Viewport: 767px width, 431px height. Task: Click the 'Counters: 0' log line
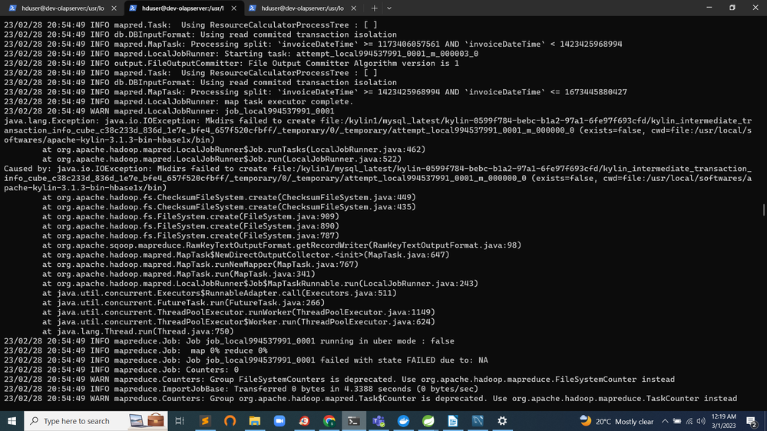(x=121, y=370)
